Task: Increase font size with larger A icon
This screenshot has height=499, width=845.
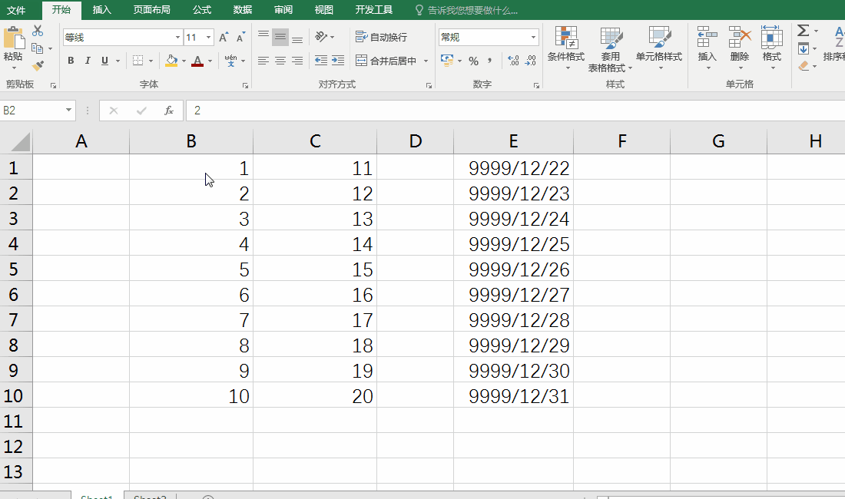Action: 223,37
